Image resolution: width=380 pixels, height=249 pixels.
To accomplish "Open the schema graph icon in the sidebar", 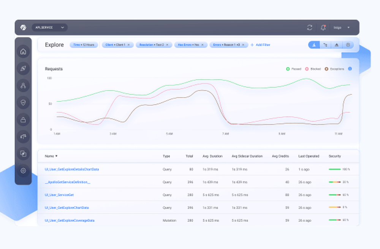I will [23, 86].
